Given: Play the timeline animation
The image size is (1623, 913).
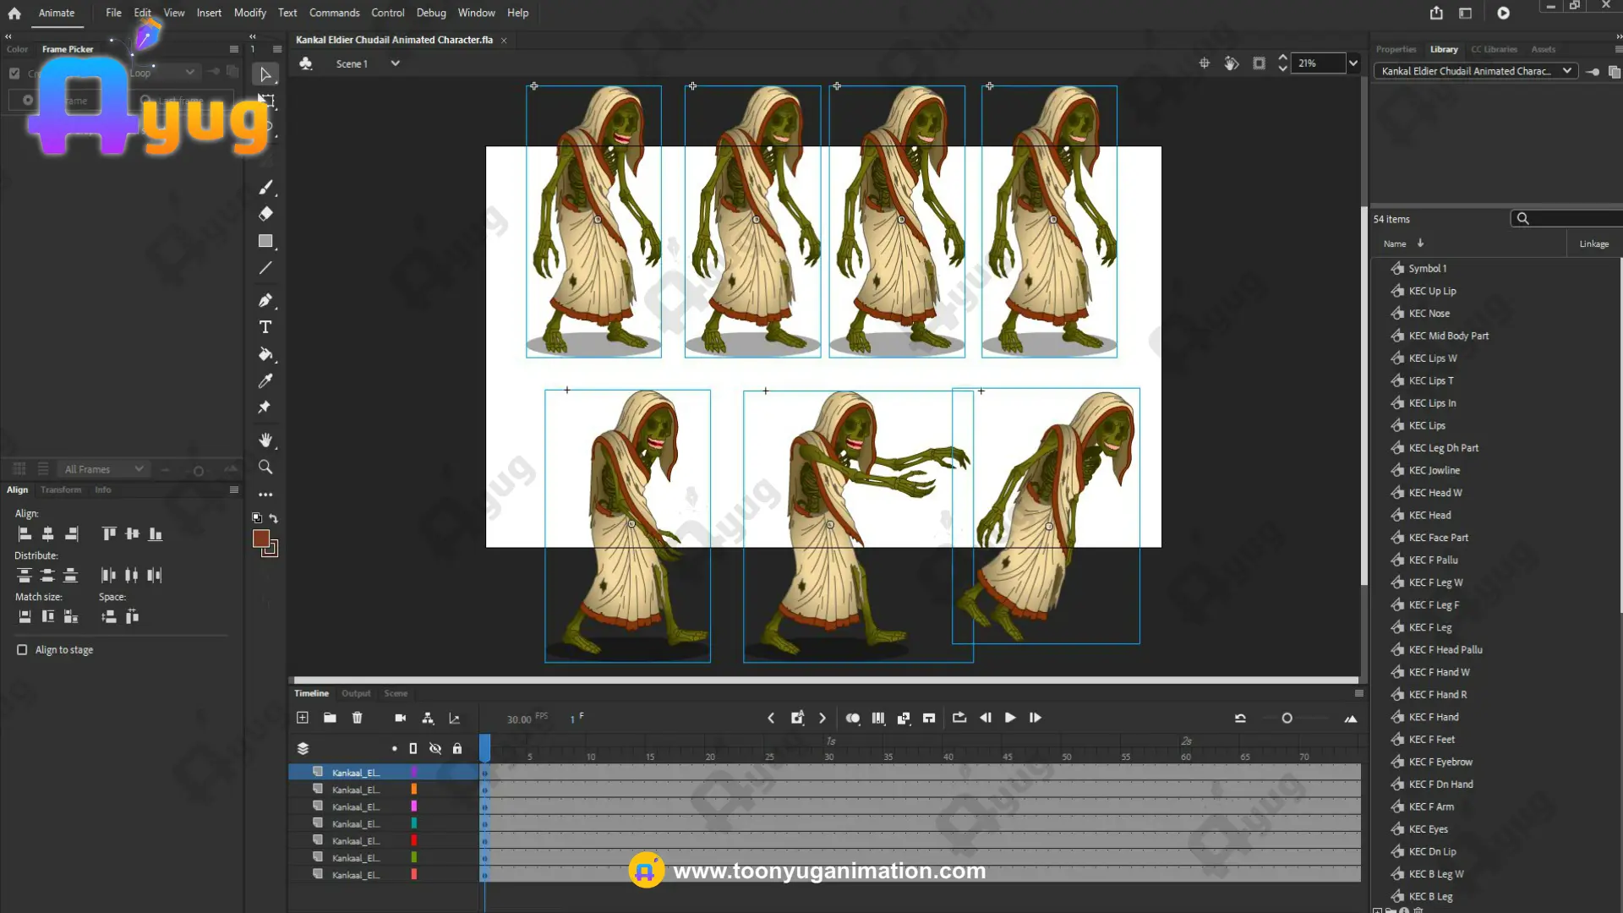Looking at the screenshot, I should (1010, 718).
